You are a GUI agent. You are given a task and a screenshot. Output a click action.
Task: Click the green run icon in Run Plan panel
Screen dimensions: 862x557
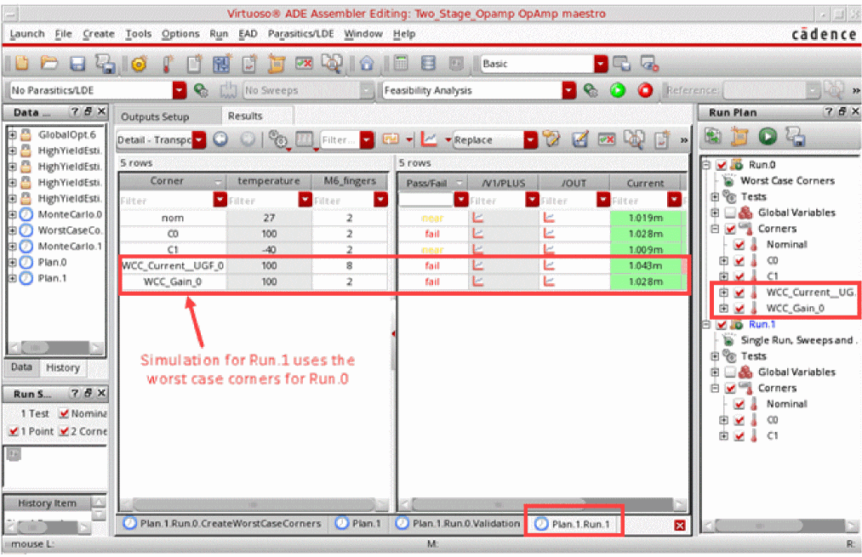(768, 136)
